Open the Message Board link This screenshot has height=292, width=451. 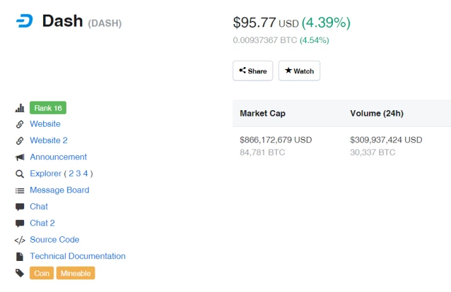60,190
